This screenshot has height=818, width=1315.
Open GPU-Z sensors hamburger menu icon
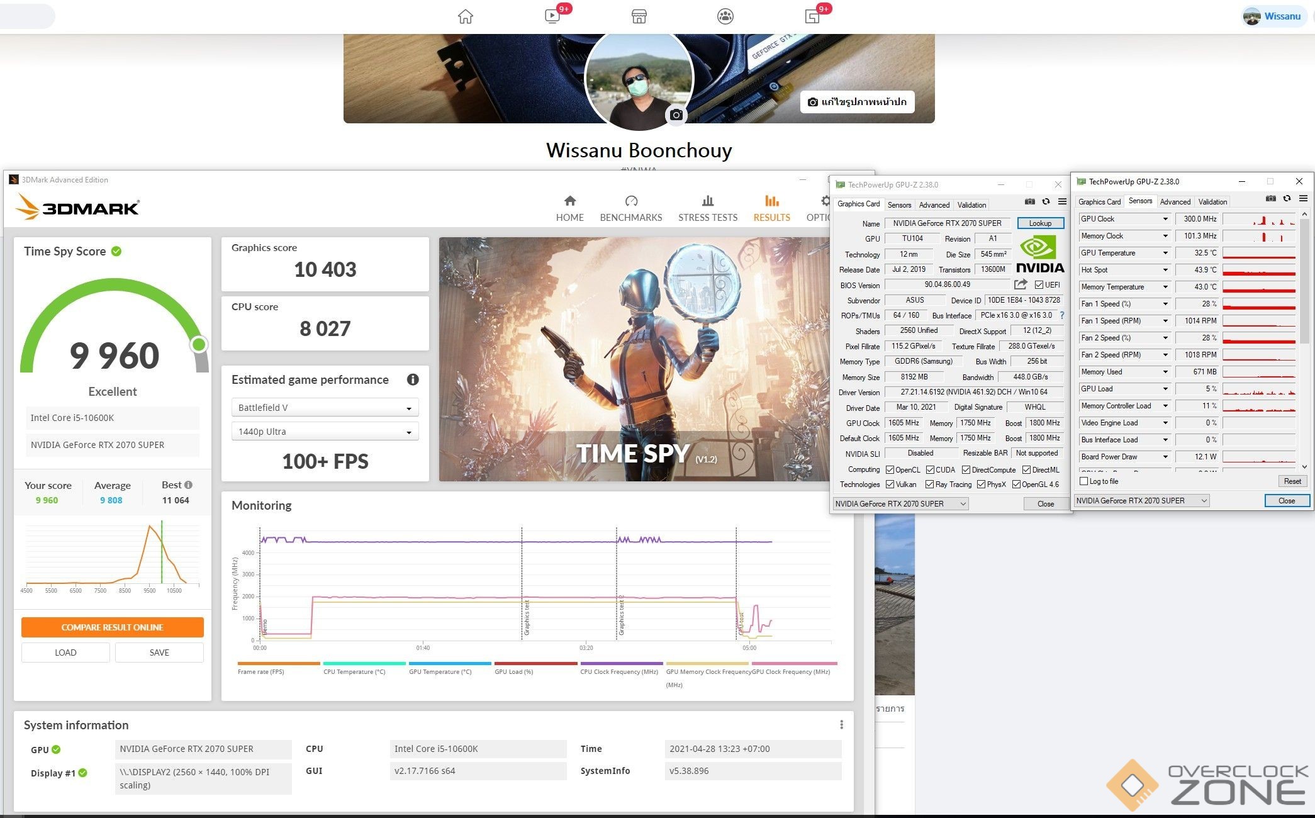click(x=1303, y=199)
